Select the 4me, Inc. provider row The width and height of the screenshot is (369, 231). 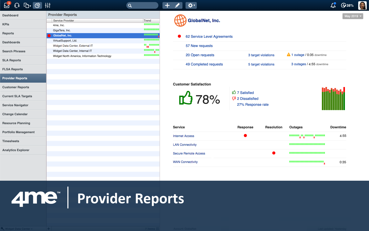103,25
